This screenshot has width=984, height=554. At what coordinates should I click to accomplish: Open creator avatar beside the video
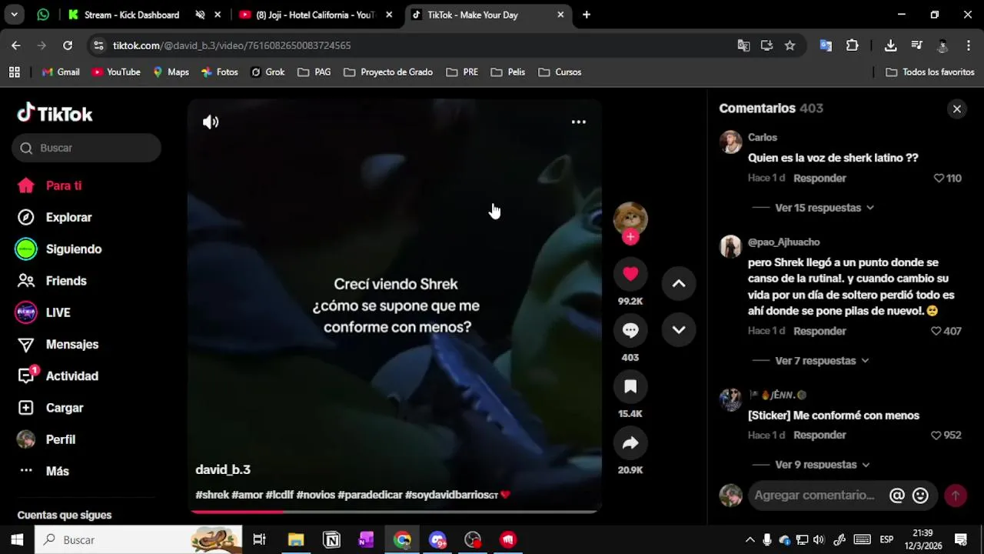(630, 219)
